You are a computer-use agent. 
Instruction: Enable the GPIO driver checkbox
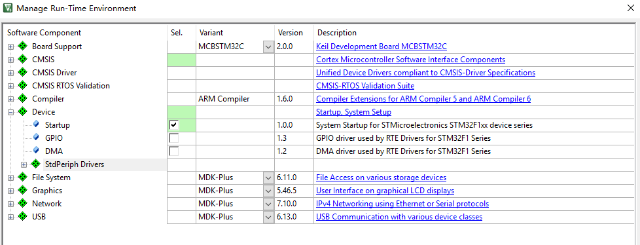(x=174, y=138)
